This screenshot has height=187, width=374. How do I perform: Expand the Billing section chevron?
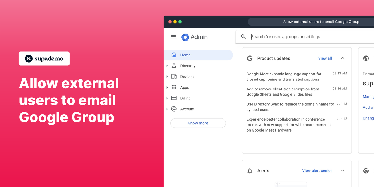click(167, 98)
